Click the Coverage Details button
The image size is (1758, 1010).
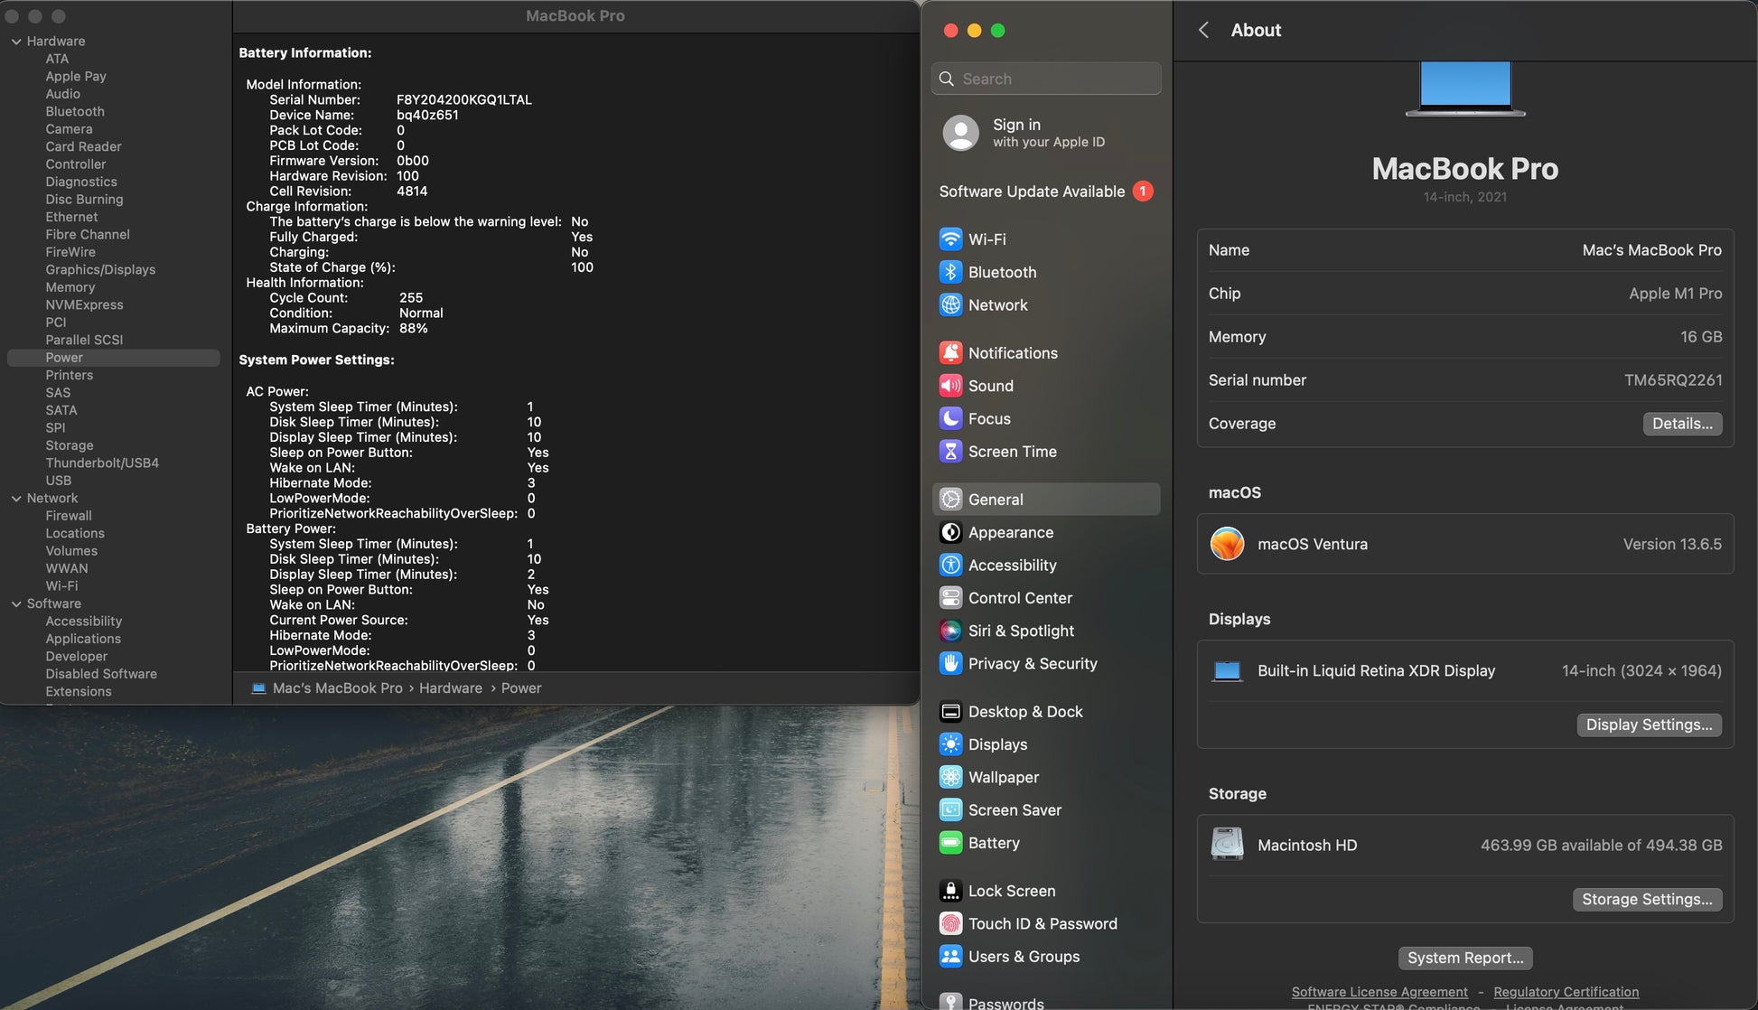pyautogui.click(x=1681, y=424)
